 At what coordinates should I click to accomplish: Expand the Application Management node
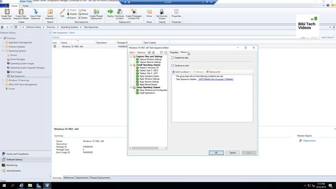(3, 43)
